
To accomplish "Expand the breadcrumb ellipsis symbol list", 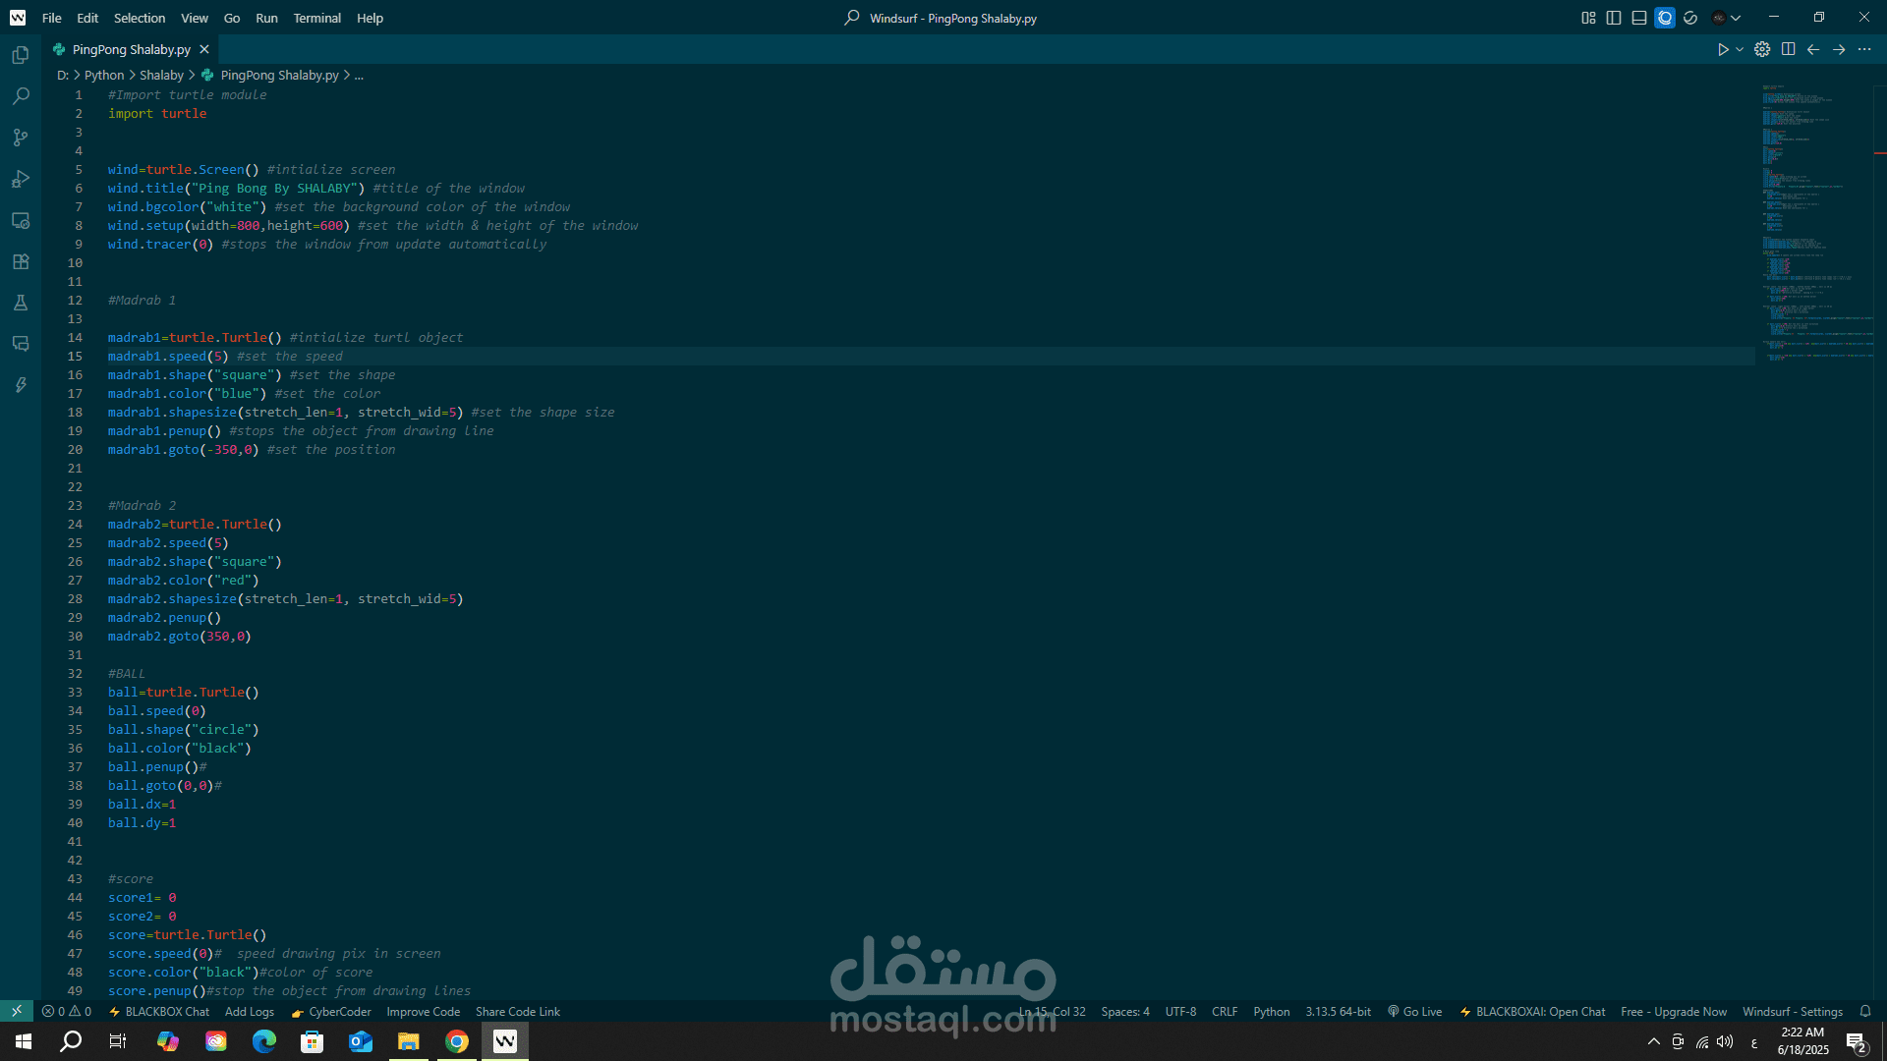I will tap(359, 76).
